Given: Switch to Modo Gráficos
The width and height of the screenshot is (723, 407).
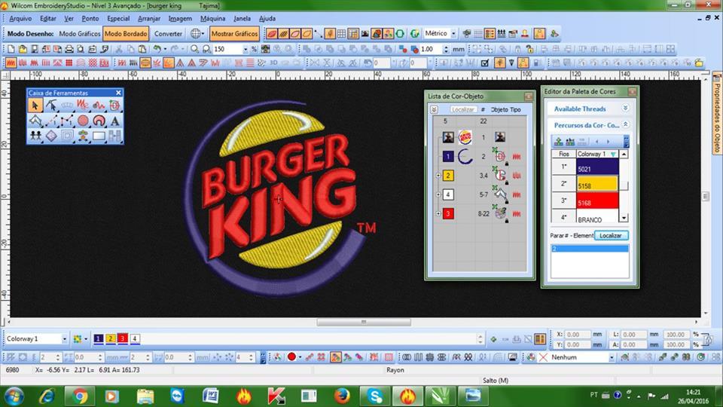Looking at the screenshot, I should coord(80,34).
